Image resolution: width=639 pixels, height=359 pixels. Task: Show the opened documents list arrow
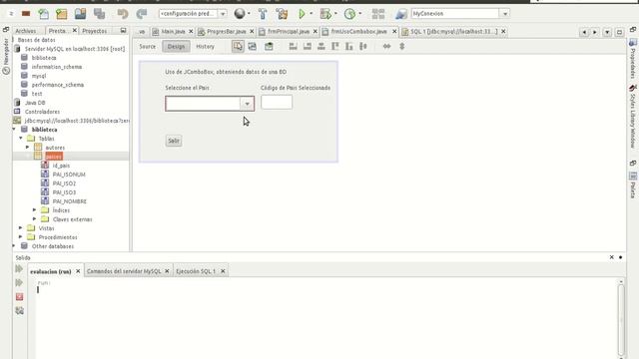tap(607, 32)
